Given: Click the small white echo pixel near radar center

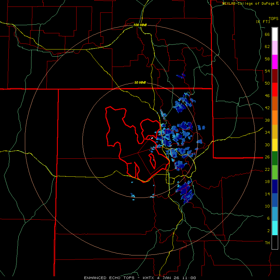Looking at the screenshot, I should coord(152,138).
